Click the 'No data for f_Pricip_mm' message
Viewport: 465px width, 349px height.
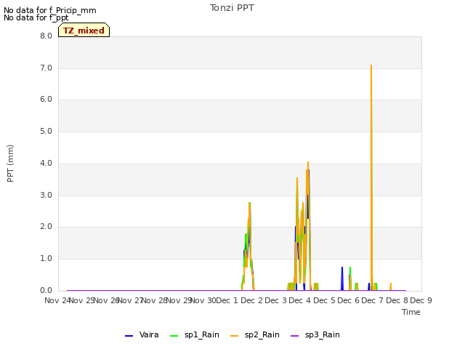coord(50,10)
